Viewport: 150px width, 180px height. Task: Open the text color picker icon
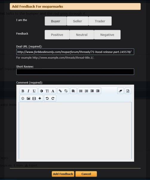(x=42, y=91)
